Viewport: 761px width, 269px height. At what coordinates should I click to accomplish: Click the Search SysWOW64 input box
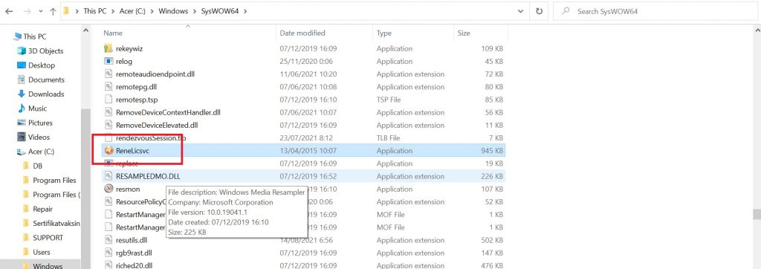[655, 11]
